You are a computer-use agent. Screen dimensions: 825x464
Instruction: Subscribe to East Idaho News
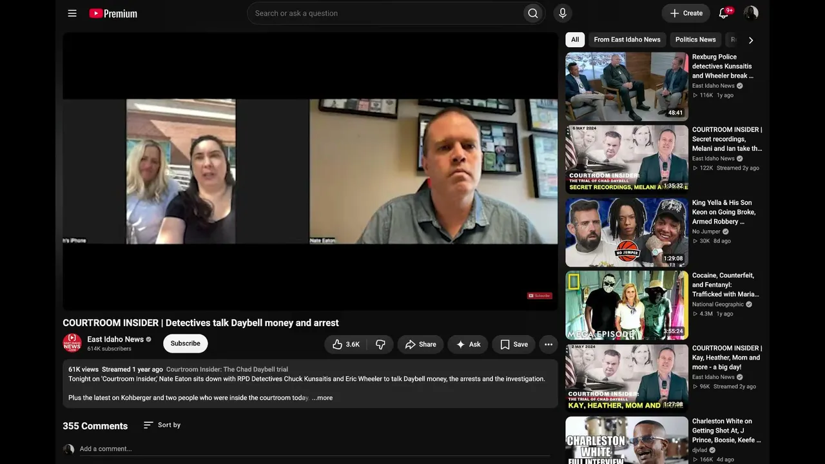point(186,343)
